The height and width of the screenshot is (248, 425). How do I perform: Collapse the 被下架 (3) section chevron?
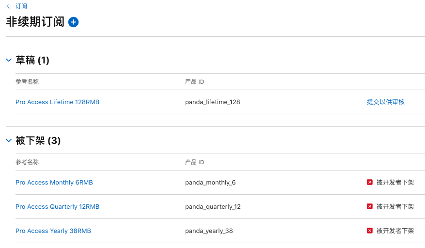[x=8, y=140]
